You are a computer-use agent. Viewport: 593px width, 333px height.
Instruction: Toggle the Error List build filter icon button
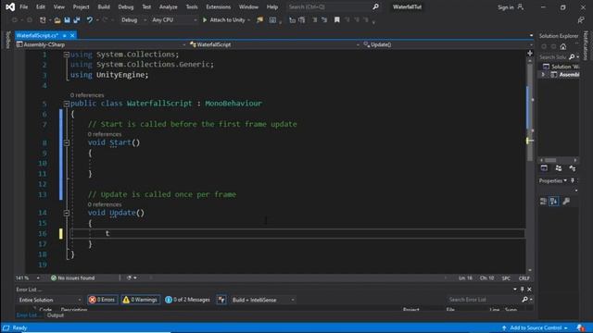221,300
